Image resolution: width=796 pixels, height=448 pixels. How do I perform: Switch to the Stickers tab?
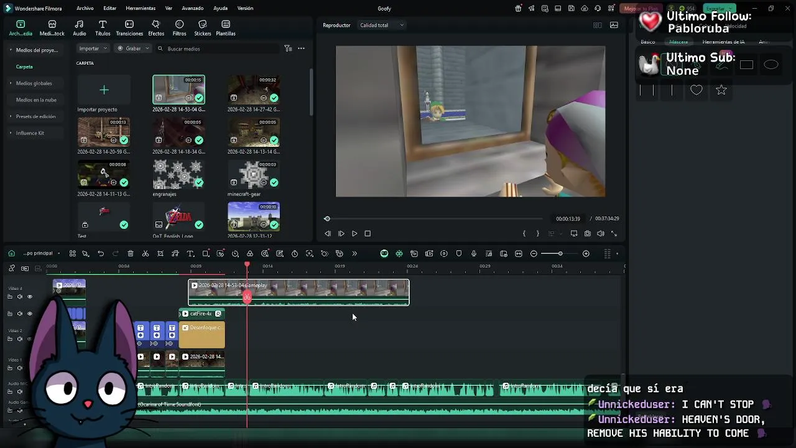coord(202,28)
